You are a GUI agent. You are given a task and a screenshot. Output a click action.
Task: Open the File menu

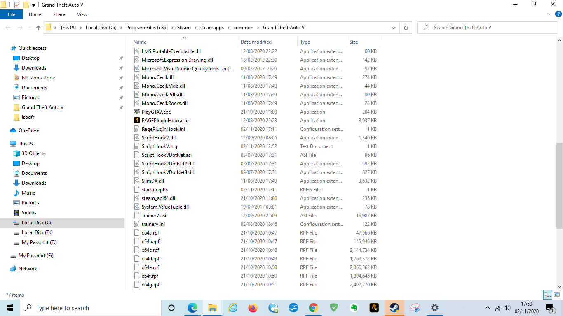tap(12, 14)
